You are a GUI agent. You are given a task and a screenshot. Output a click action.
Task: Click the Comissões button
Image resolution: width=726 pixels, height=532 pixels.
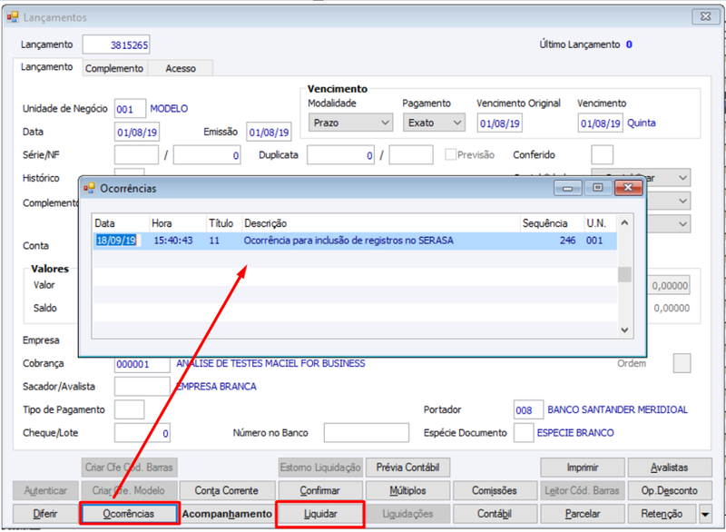click(x=495, y=490)
